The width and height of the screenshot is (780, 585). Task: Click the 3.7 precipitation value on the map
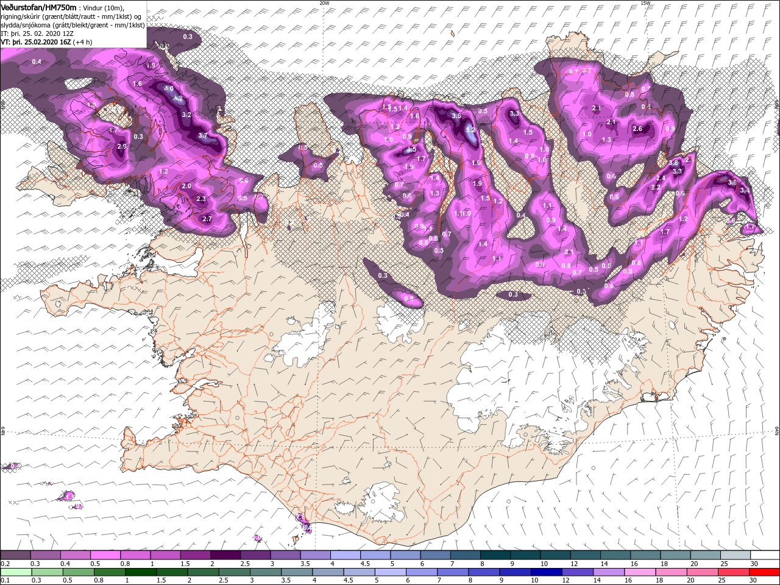(203, 135)
